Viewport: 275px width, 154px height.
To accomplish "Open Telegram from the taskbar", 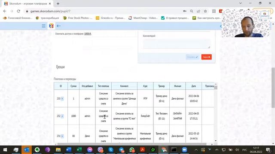I will click(121, 150).
